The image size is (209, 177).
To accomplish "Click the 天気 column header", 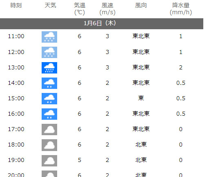I will tap(50, 5).
